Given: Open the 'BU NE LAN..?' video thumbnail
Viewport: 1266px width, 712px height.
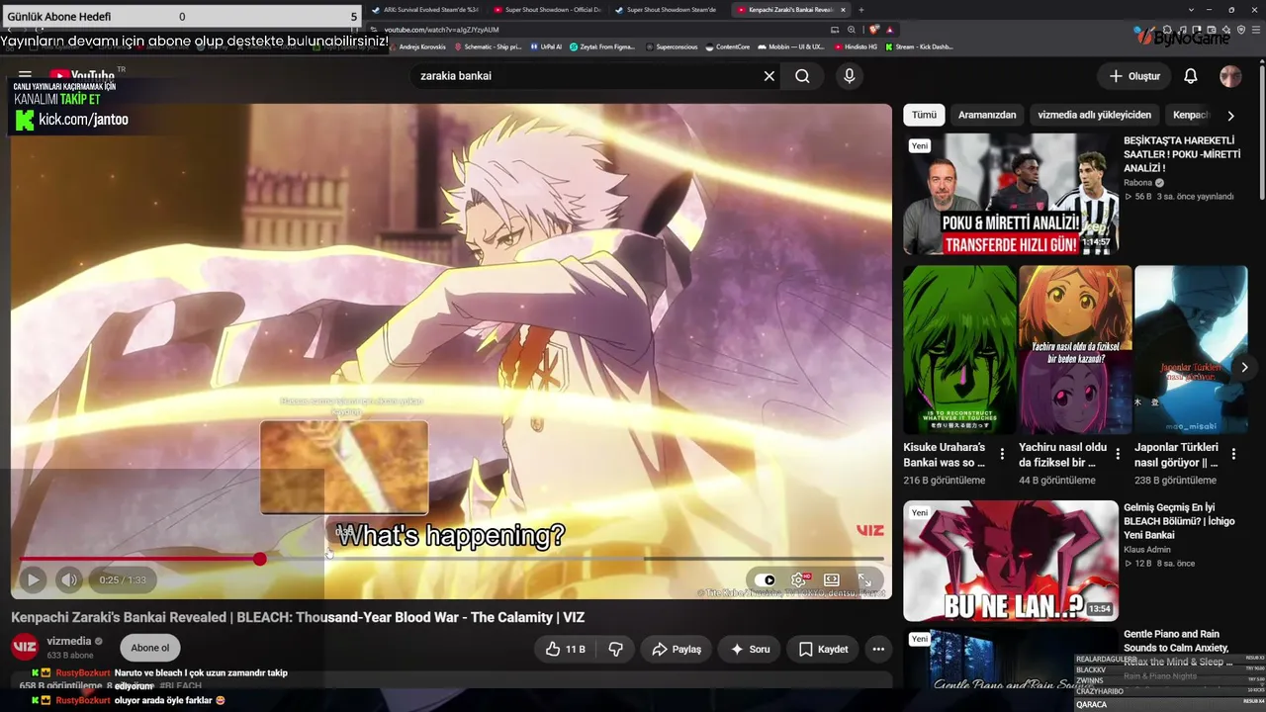Looking at the screenshot, I should [x=1010, y=561].
